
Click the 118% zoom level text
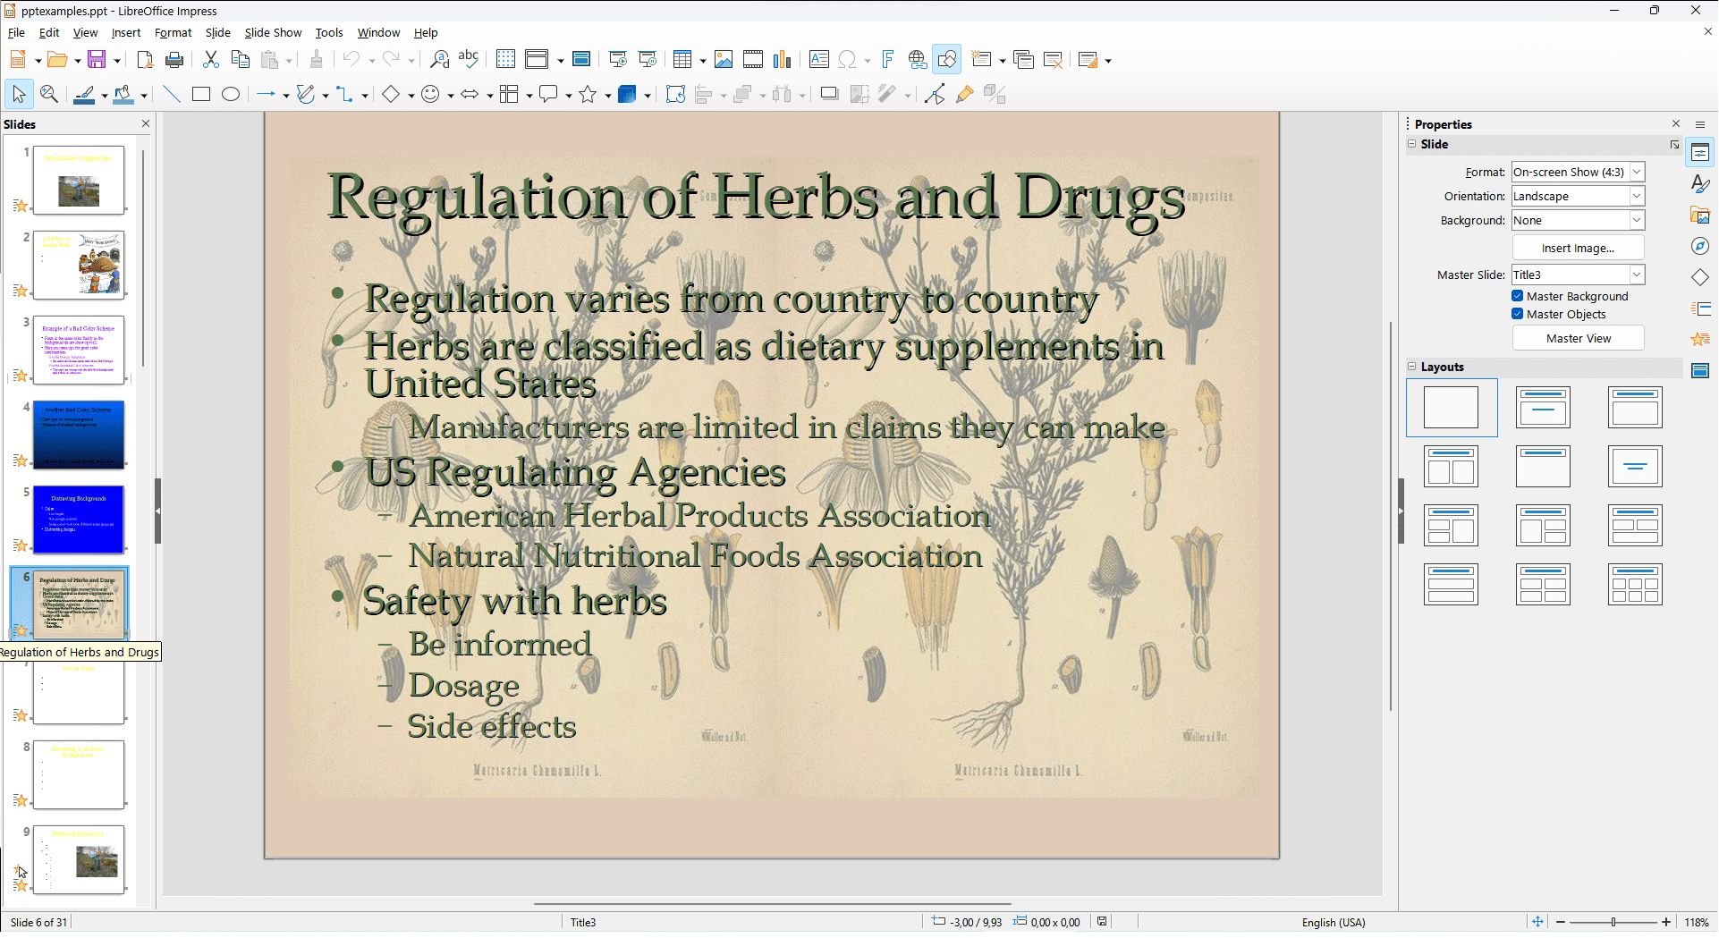(x=1697, y=922)
